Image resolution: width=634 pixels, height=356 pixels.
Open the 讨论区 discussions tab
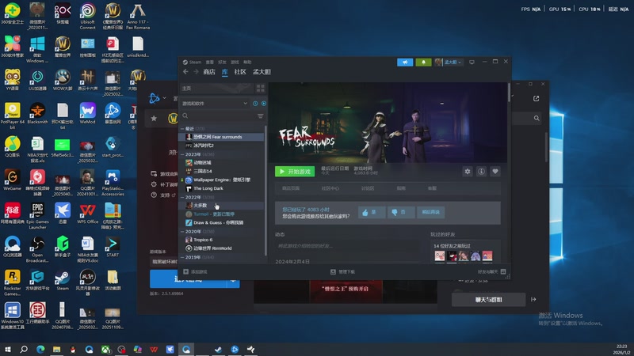click(x=367, y=188)
